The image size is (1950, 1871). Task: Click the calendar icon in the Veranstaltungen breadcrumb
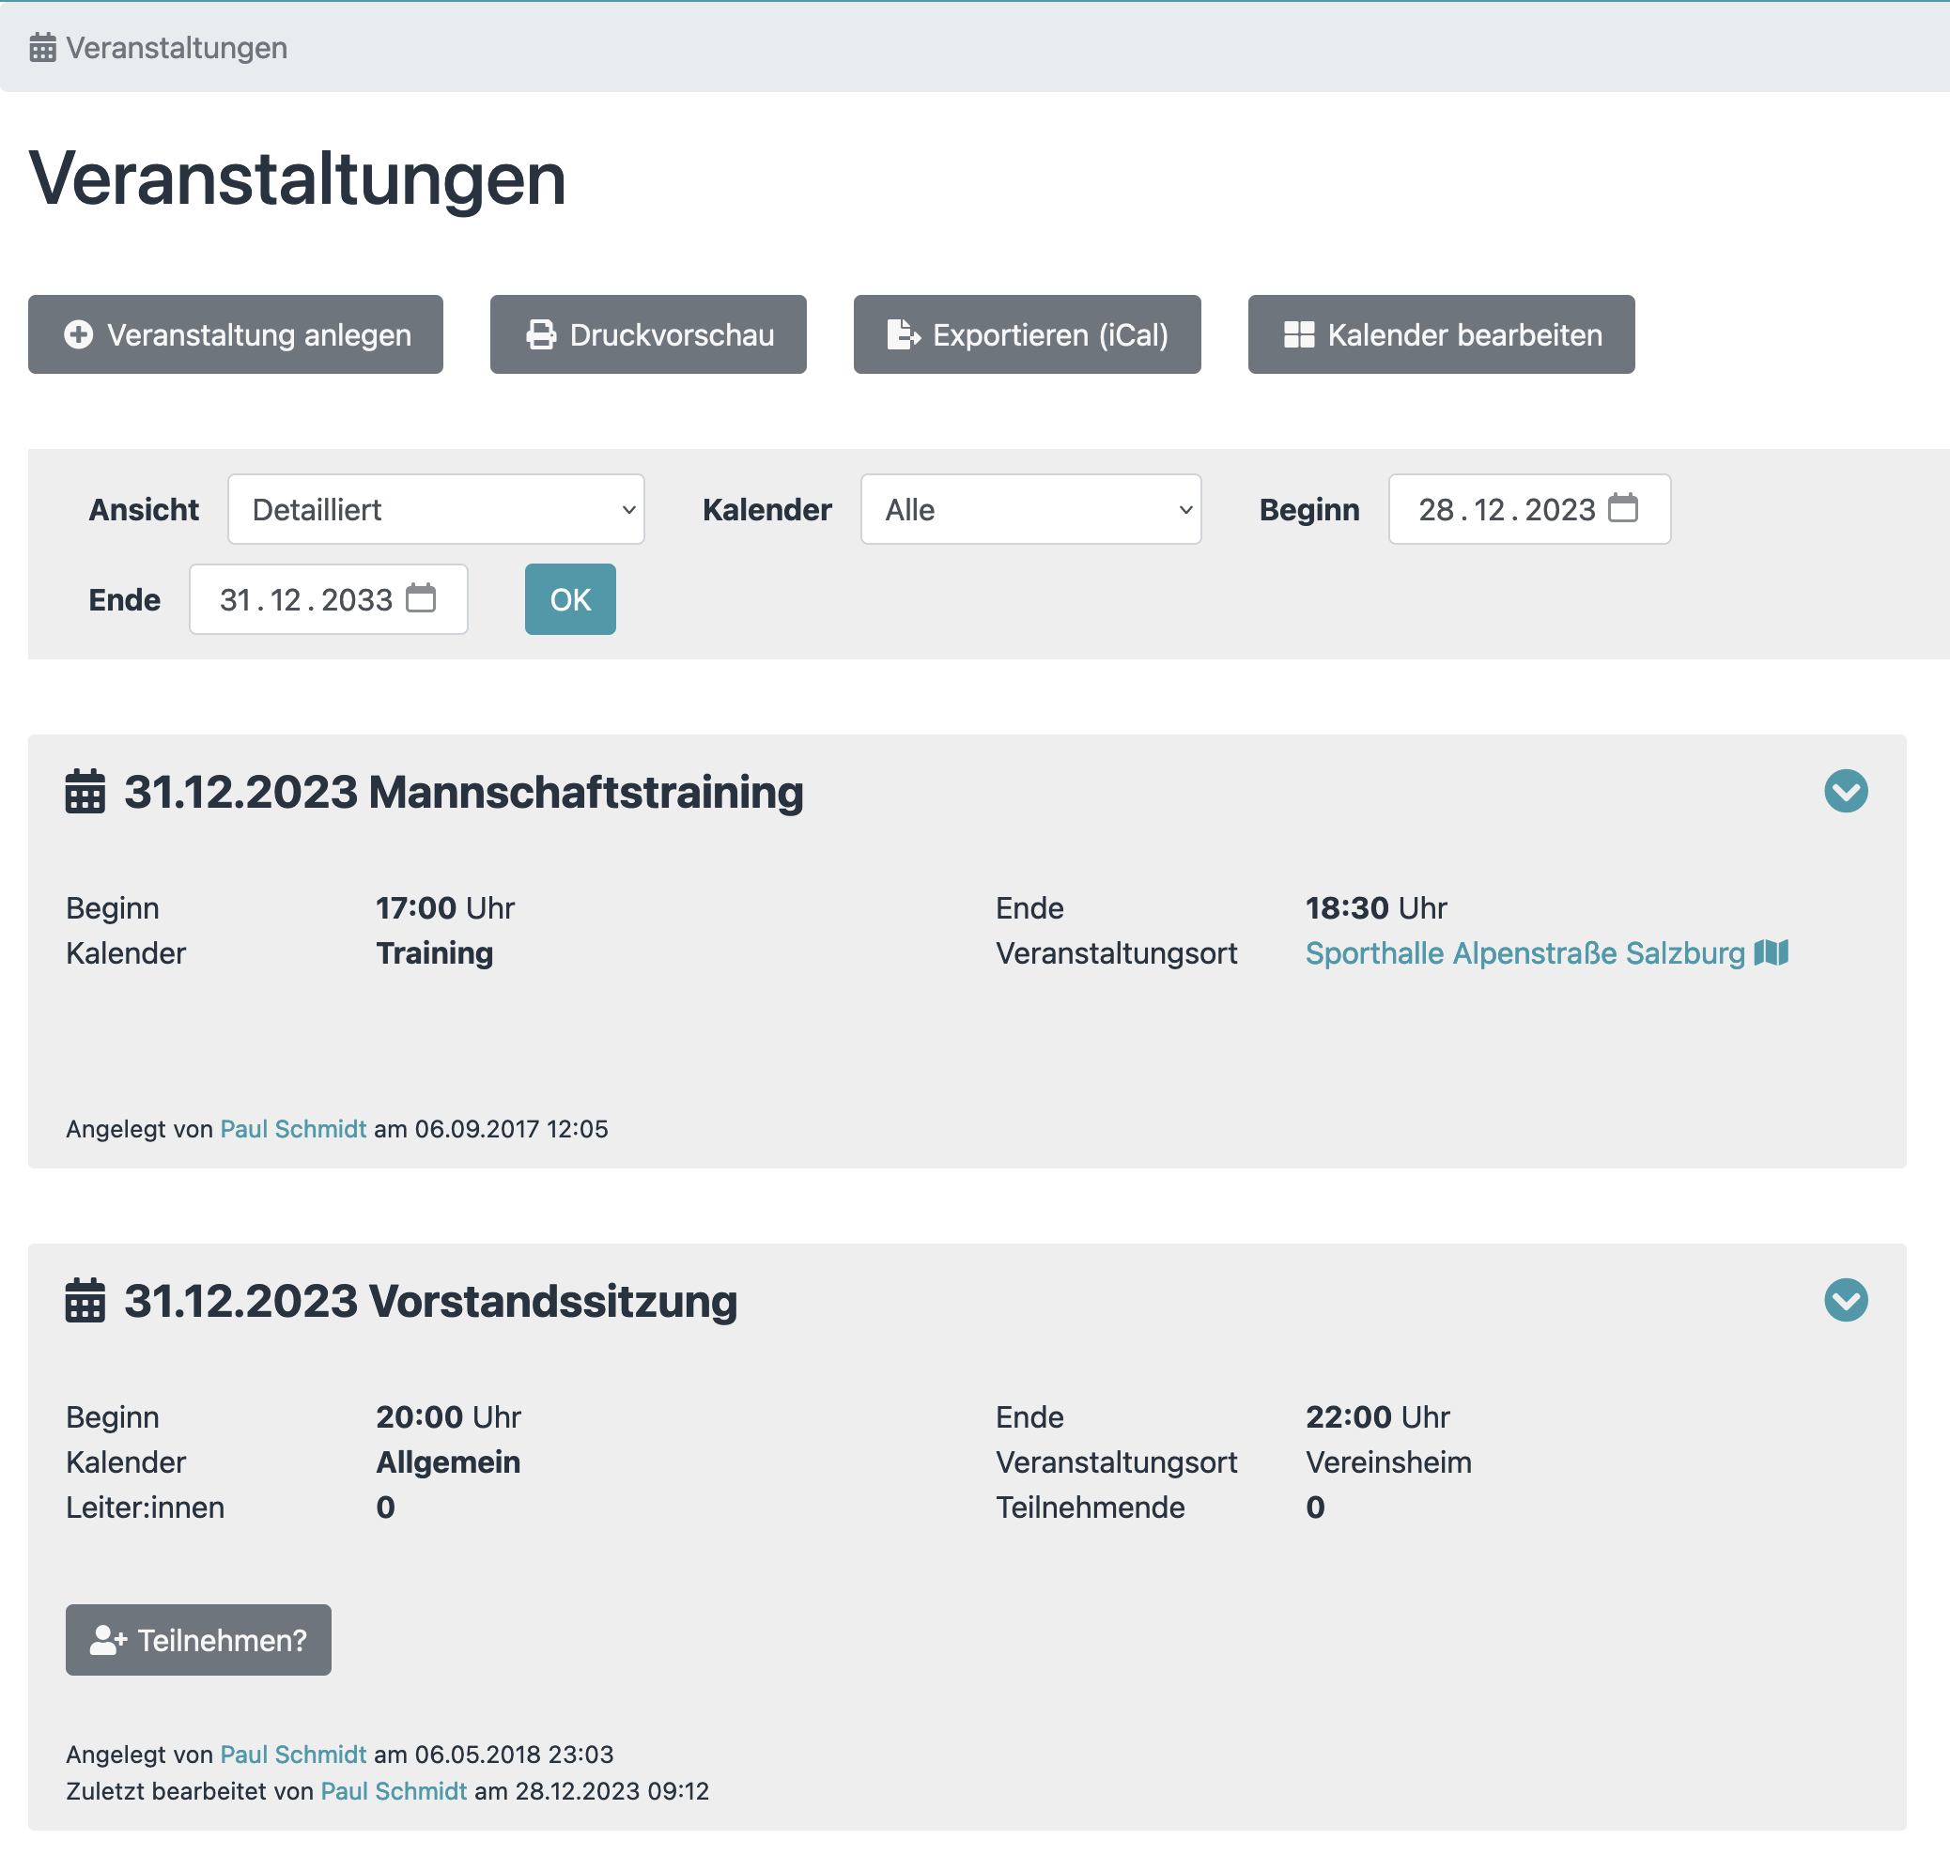pos(43,48)
